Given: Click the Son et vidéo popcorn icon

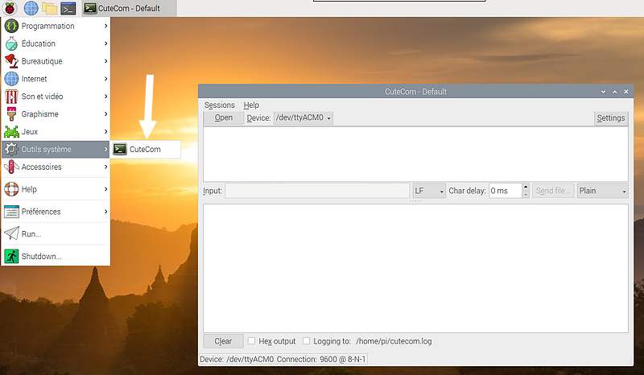Looking at the screenshot, I should coord(11,97).
